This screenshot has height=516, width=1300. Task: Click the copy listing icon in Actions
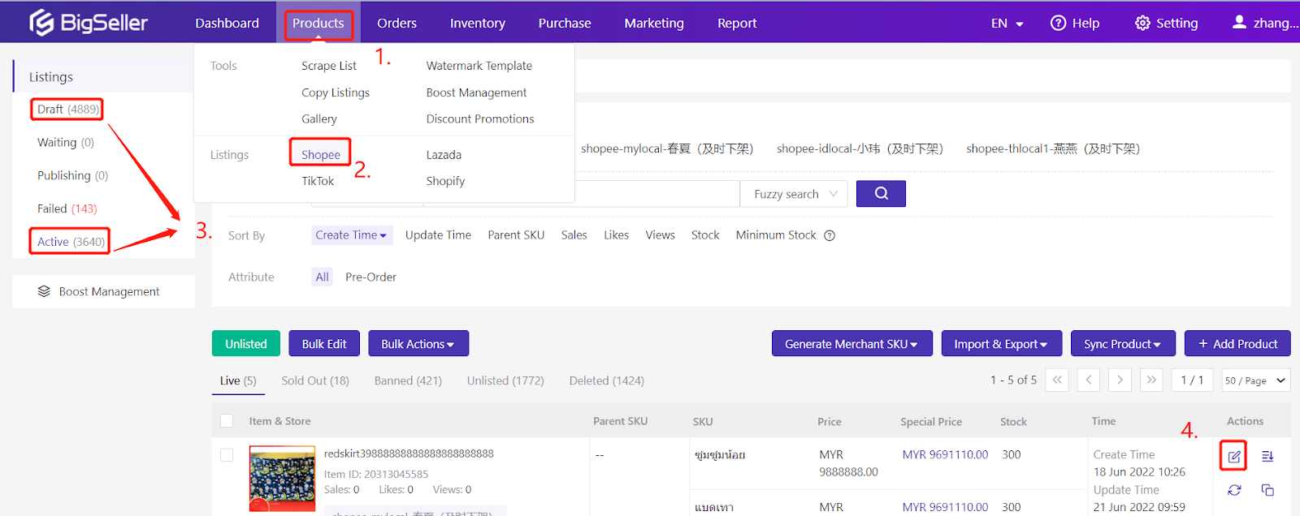click(1267, 490)
